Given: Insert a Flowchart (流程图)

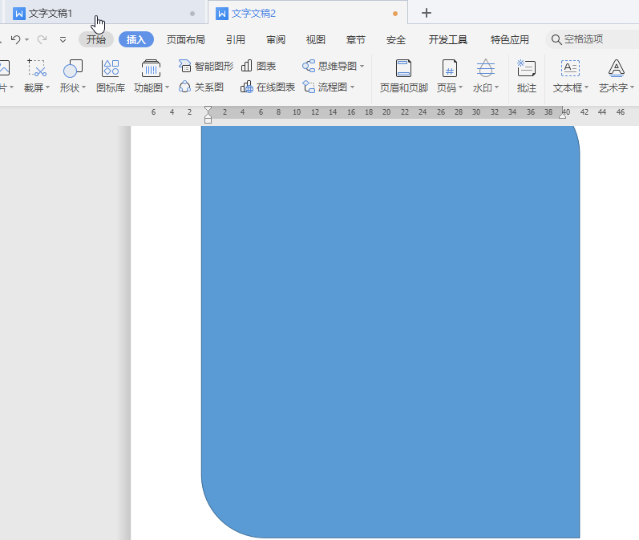Looking at the screenshot, I should pyautogui.click(x=329, y=87).
